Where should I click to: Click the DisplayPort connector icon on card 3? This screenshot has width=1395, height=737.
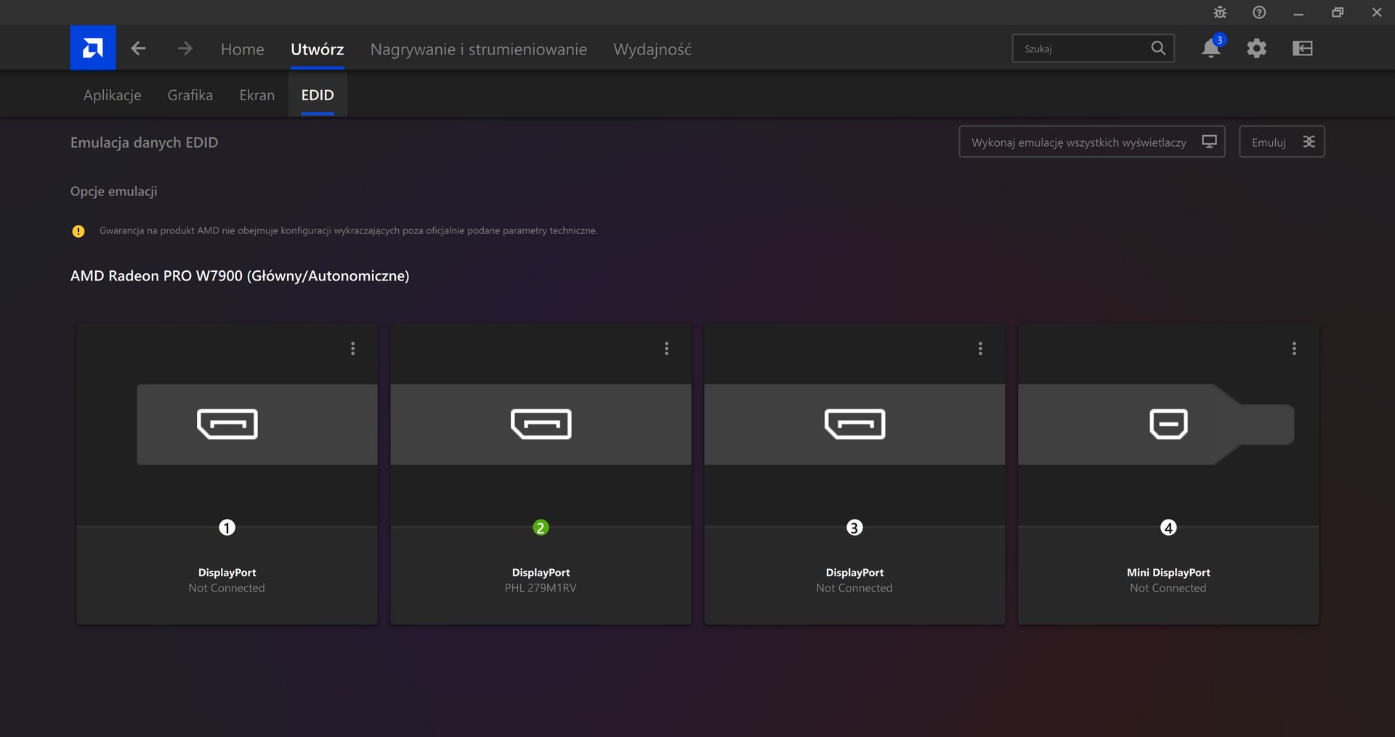click(855, 424)
